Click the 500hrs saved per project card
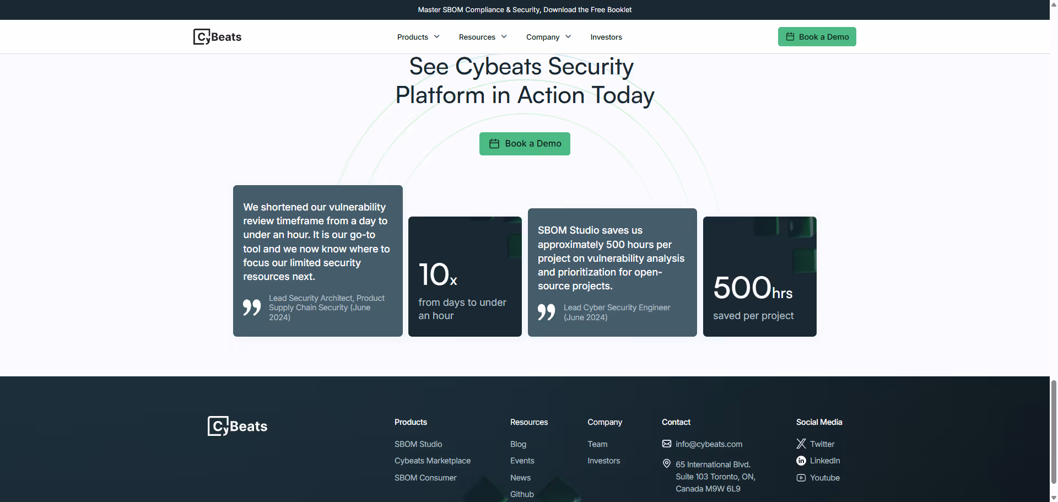1058x502 pixels. click(x=760, y=277)
